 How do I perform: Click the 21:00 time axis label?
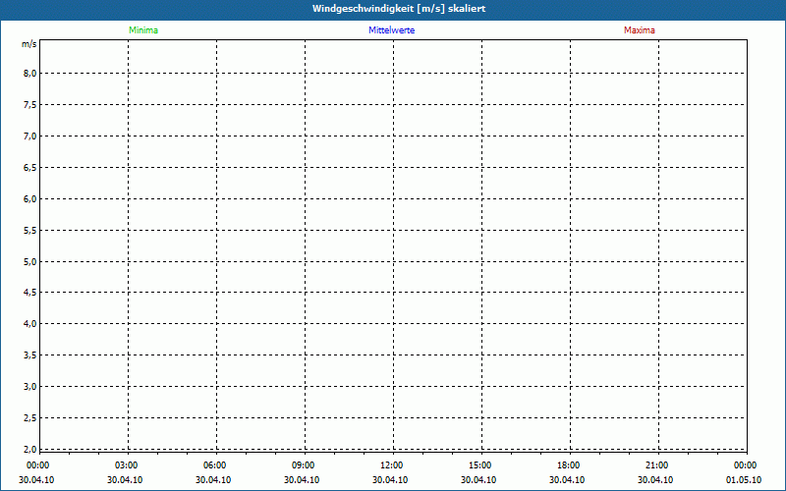coord(656,465)
